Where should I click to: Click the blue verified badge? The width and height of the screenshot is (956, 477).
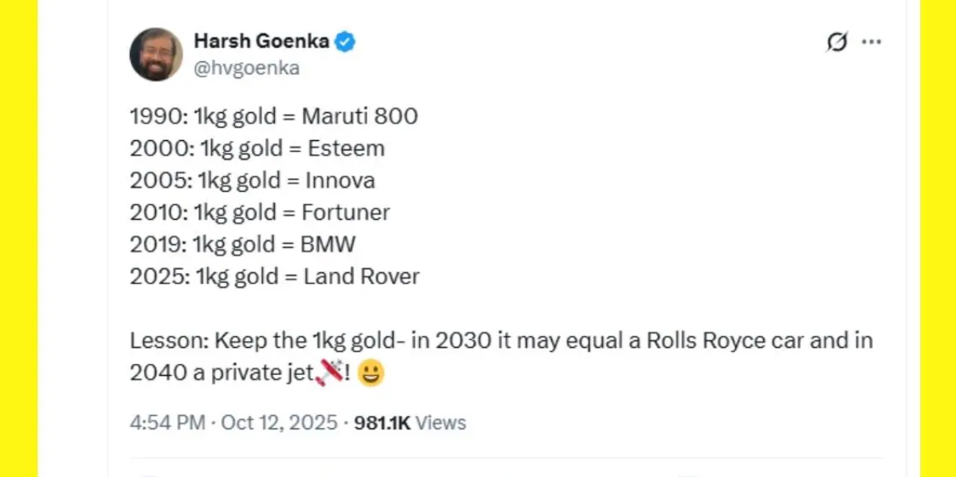coord(344,41)
